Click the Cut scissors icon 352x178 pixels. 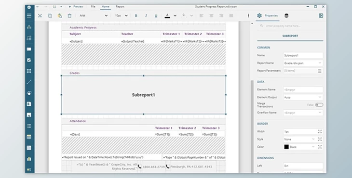40,16
